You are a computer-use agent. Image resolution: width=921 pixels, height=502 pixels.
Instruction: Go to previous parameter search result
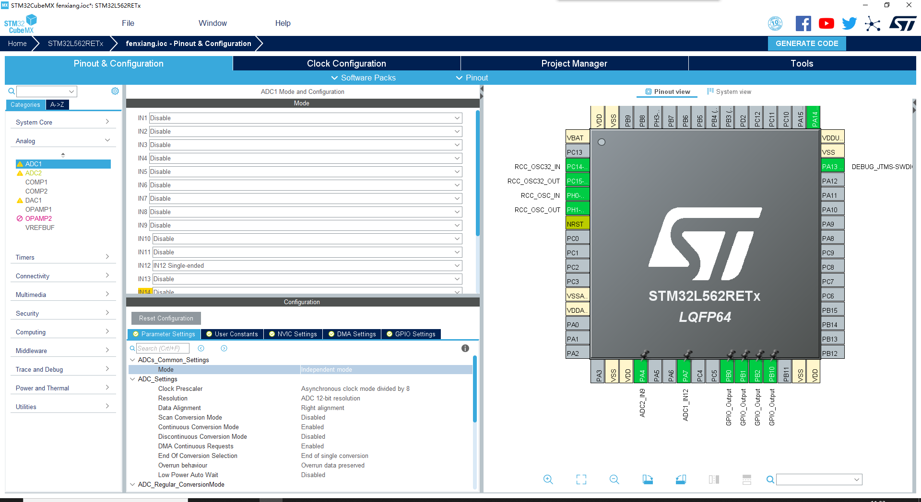point(201,348)
